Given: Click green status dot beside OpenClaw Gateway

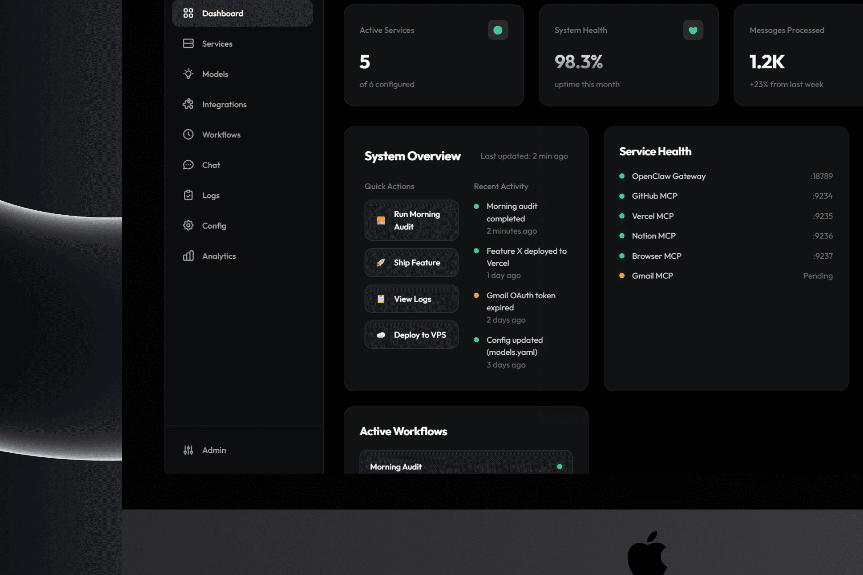Looking at the screenshot, I should tap(622, 176).
